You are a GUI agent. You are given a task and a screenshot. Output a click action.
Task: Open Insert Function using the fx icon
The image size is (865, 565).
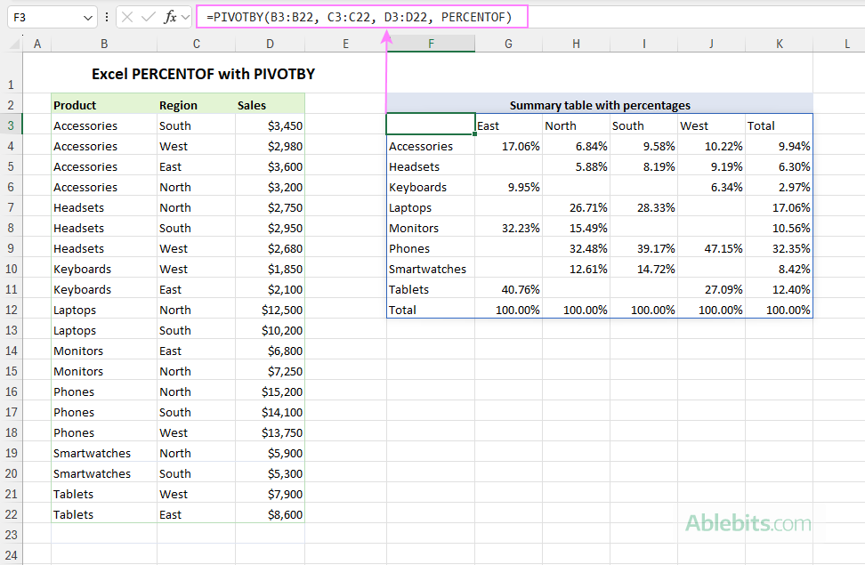[x=170, y=17]
